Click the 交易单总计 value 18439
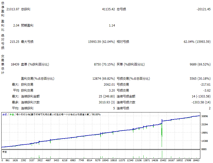This screenshot has height=163, width=213. [x=14, y=64]
